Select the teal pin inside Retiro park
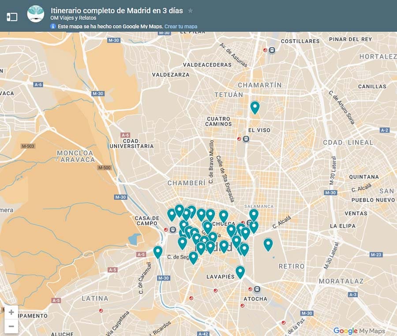Viewport: 397px width, 336px height. pos(268,245)
